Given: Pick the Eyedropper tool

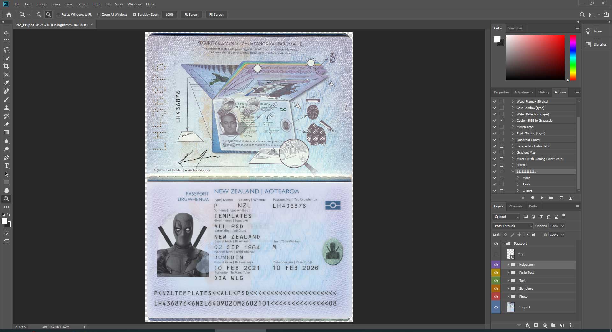Looking at the screenshot, I should click(x=6, y=83).
